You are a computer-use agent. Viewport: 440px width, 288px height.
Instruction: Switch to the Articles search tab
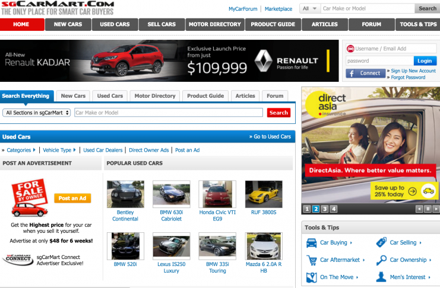tap(245, 96)
